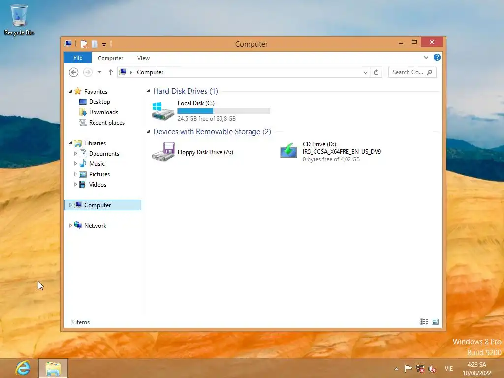The width and height of the screenshot is (504, 378).
Task: Click the CD Drive (D:) label
Action: pyautogui.click(x=319, y=144)
